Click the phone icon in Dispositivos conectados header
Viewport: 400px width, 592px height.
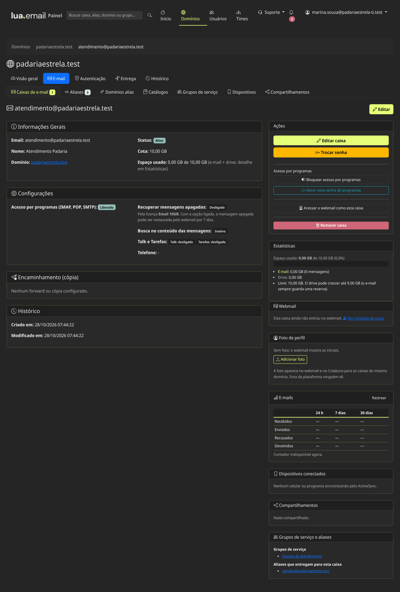276,474
